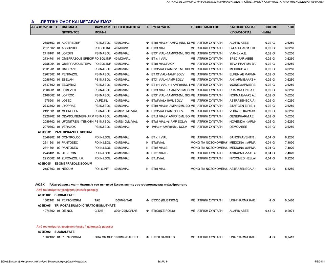The image size is (325, 263).
Task: Select the page header catalogue title
Action: (246, 2)
